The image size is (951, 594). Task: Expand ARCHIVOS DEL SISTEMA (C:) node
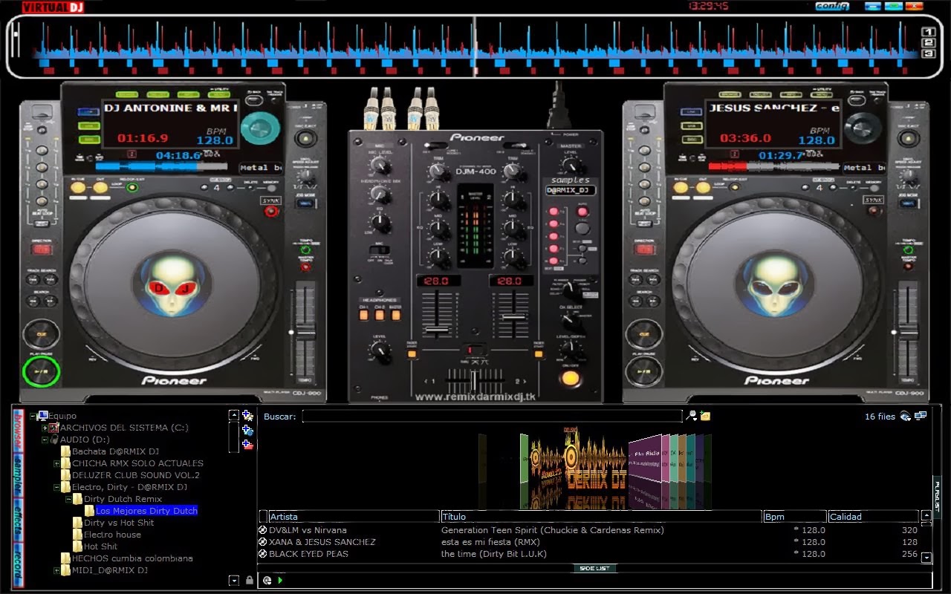(x=45, y=428)
